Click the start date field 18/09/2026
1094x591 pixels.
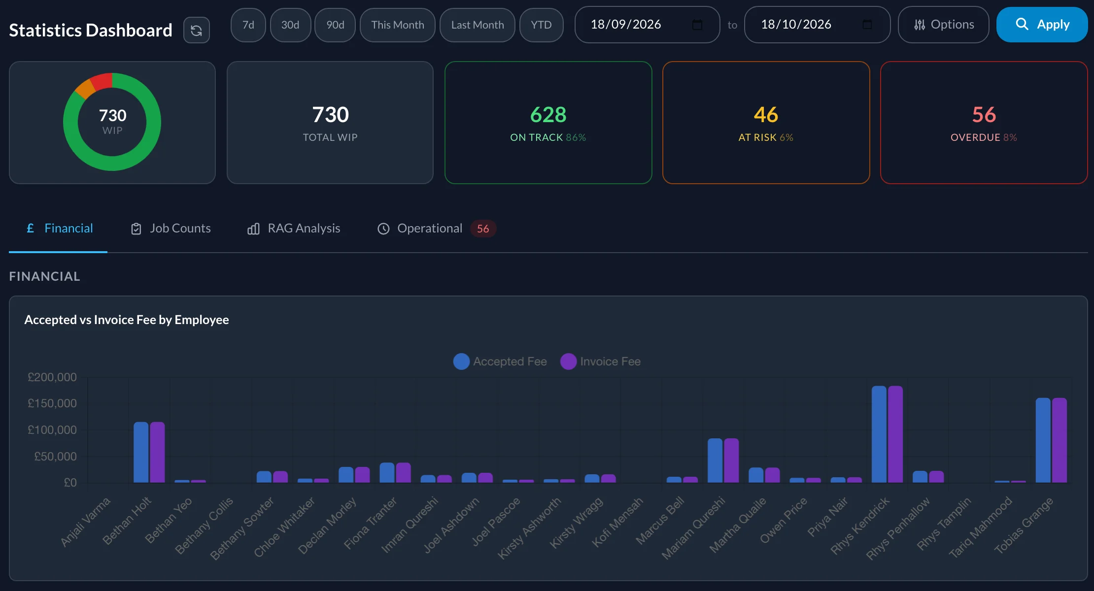tap(647, 25)
